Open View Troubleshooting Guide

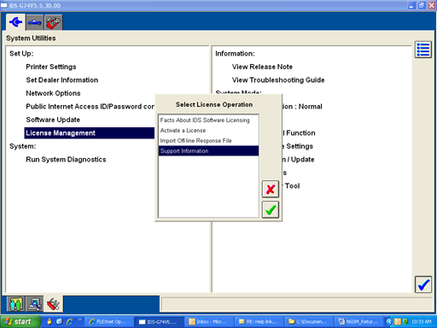[x=278, y=80]
